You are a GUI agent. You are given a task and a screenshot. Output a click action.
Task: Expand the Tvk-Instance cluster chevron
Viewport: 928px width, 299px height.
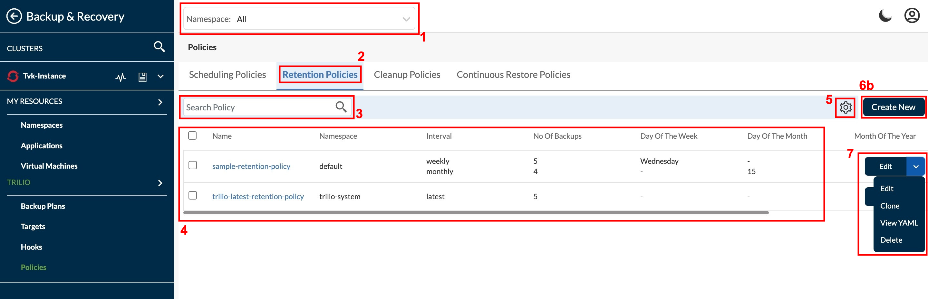161,76
